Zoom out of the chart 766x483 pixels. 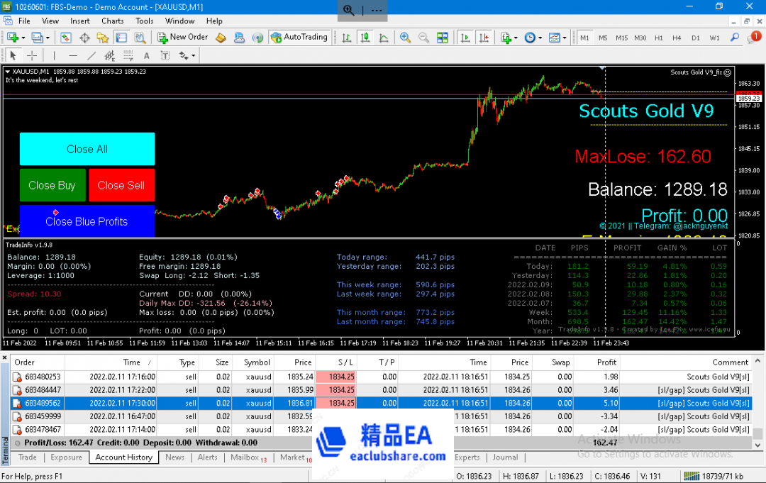tap(423, 38)
